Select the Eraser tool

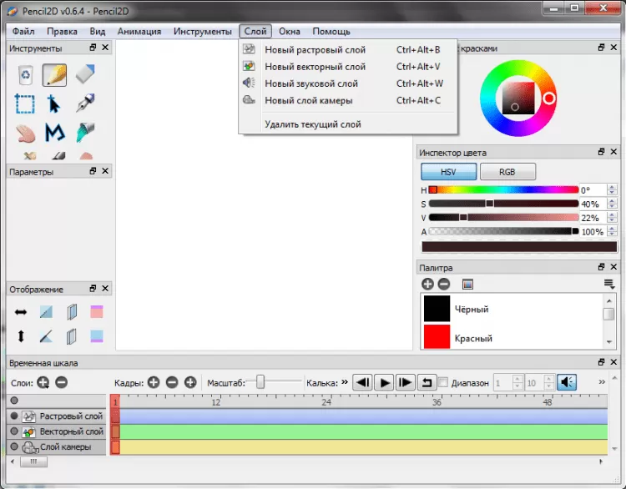click(x=85, y=74)
